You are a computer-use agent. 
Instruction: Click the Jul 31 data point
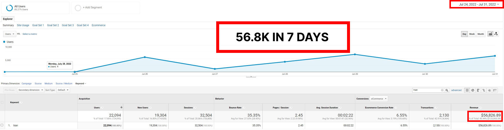coord(495,56)
